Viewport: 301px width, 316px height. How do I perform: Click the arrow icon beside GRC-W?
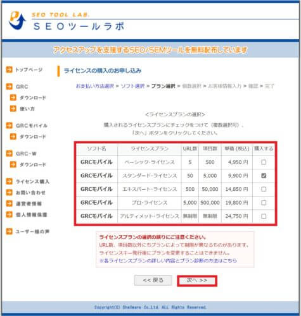9,154
